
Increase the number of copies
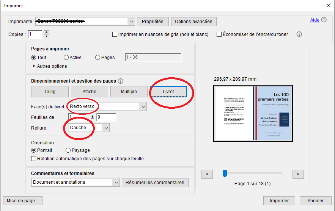tap(46, 32)
